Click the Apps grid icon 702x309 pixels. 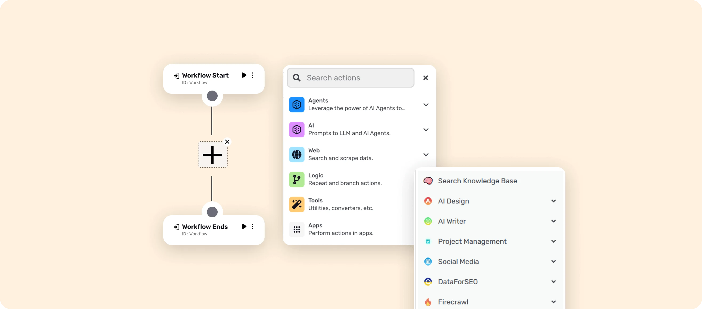coord(297,230)
